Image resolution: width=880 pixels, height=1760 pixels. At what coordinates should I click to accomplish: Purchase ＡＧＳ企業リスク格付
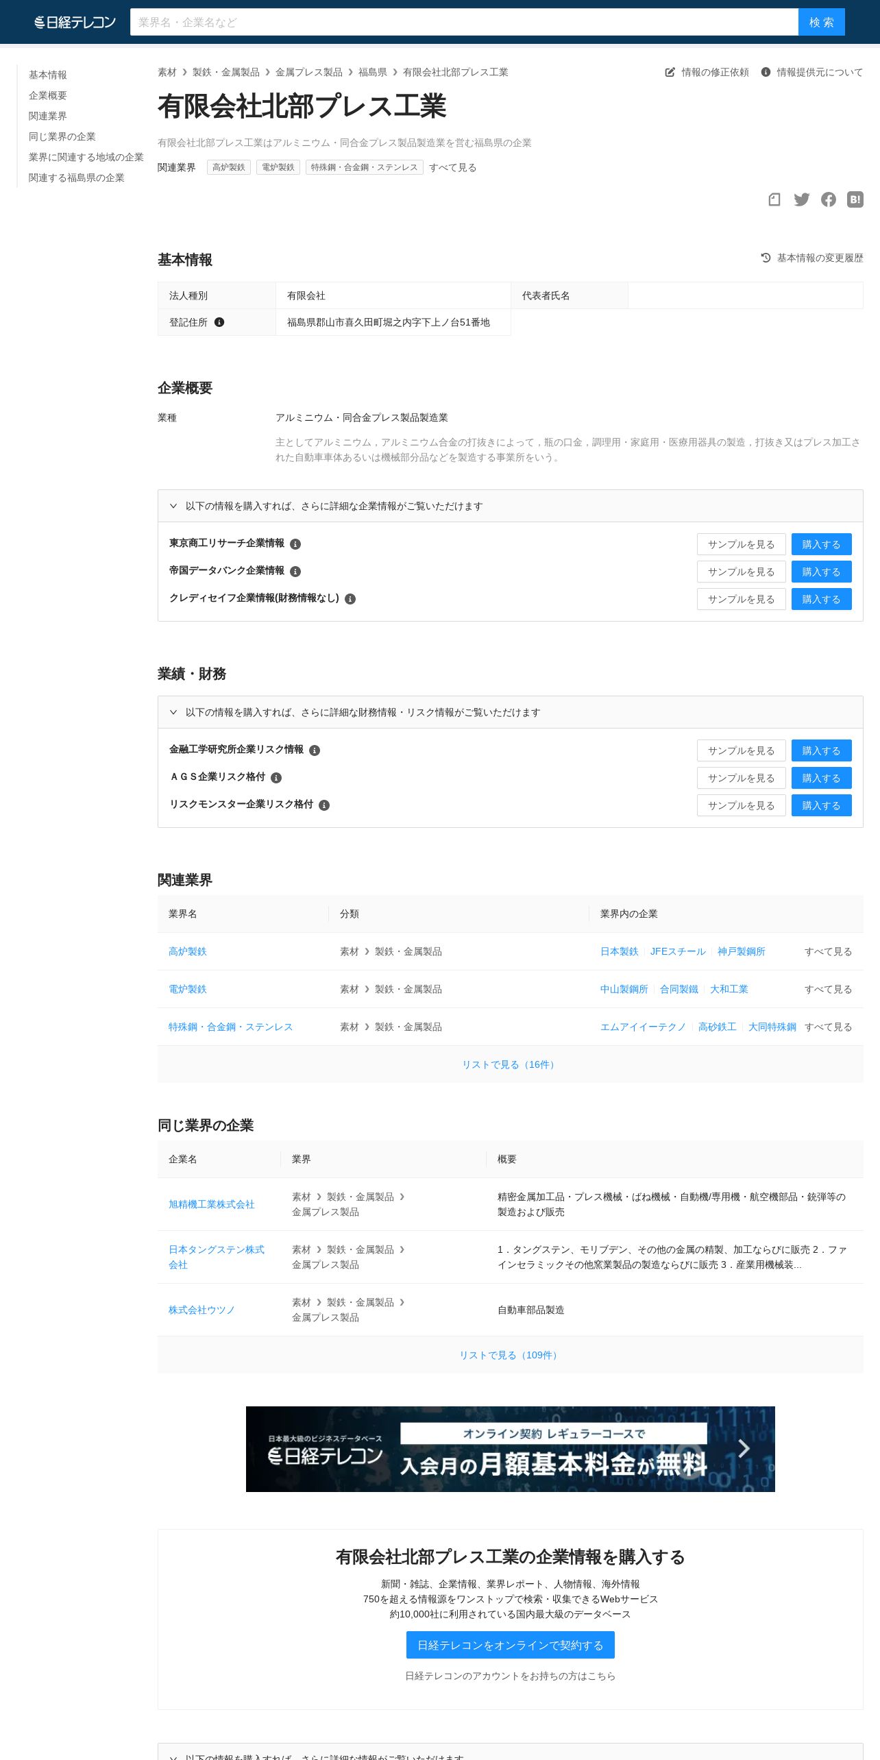pos(822,778)
